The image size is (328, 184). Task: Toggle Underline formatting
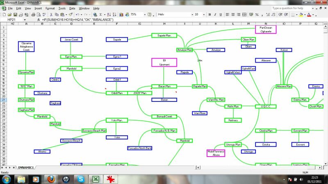click(221, 14)
